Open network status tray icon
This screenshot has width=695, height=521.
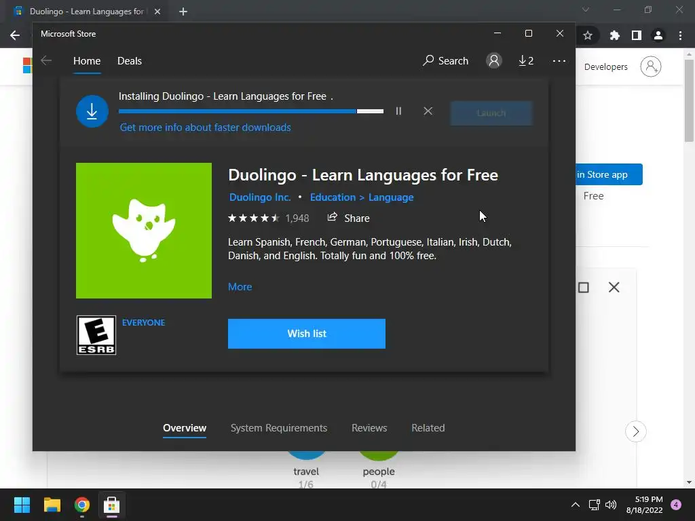tap(594, 505)
